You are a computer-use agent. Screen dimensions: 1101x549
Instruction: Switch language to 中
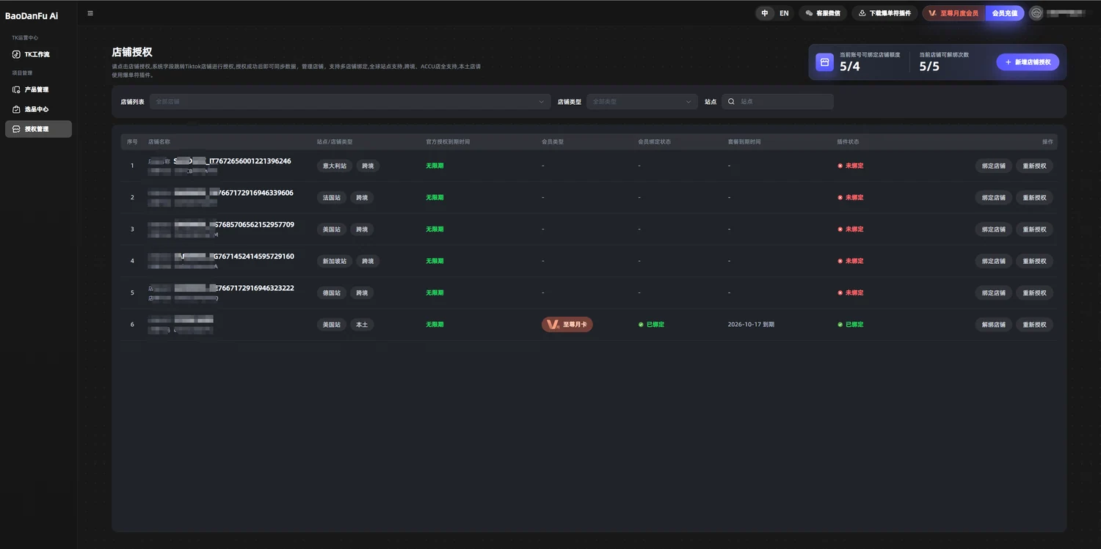coord(765,13)
